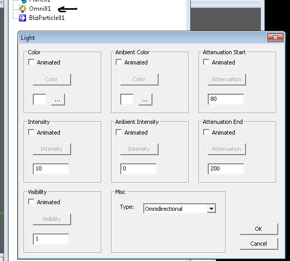Open color picker with Color group ellipsis button

click(58, 99)
